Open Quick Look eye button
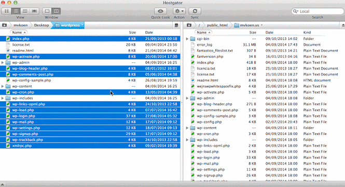345x187 pixels. pos(160,11)
